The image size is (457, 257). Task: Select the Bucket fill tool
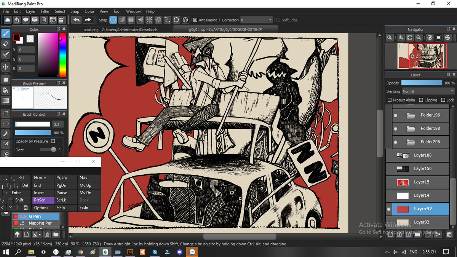click(x=6, y=90)
